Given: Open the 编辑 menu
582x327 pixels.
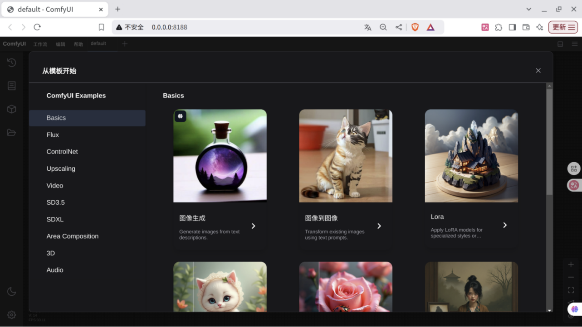Looking at the screenshot, I should click(60, 44).
